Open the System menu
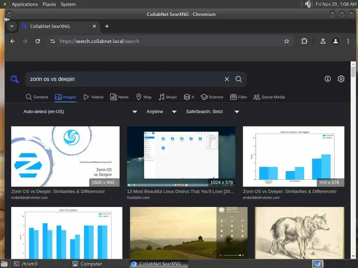Viewport: 358px width, 268px height. pyautogui.click(x=68, y=4)
